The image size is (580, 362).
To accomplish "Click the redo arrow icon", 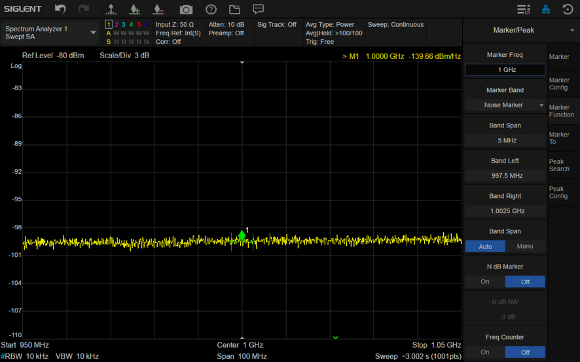I will click(x=84, y=9).
